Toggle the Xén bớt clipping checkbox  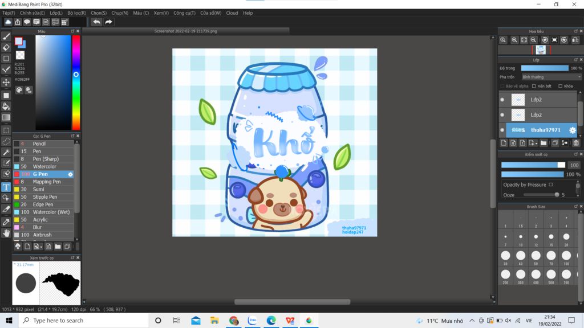[534, 87]
